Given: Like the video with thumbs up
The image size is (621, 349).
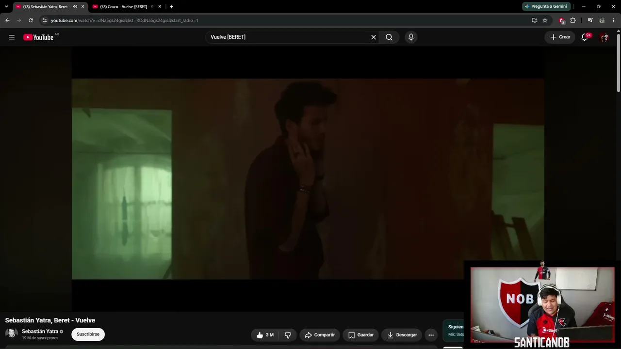Looking at the screenshot, I should coord(265,335).
